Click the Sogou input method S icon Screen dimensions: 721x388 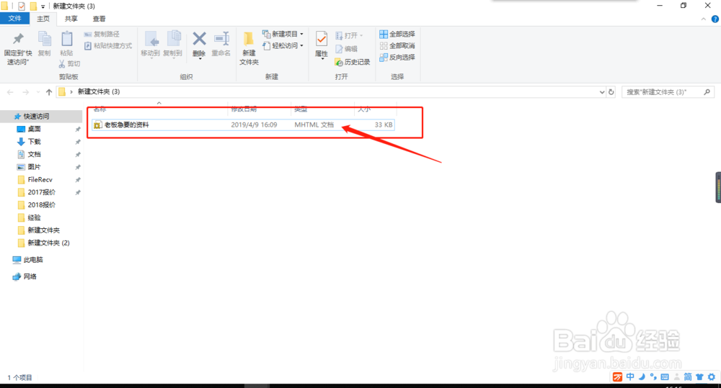tap(617, 377)
